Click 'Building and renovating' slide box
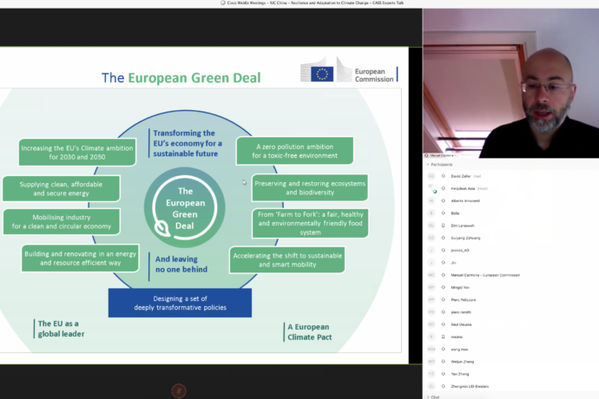The height and width of the screenshot is (399, 599). coord(80,258)
